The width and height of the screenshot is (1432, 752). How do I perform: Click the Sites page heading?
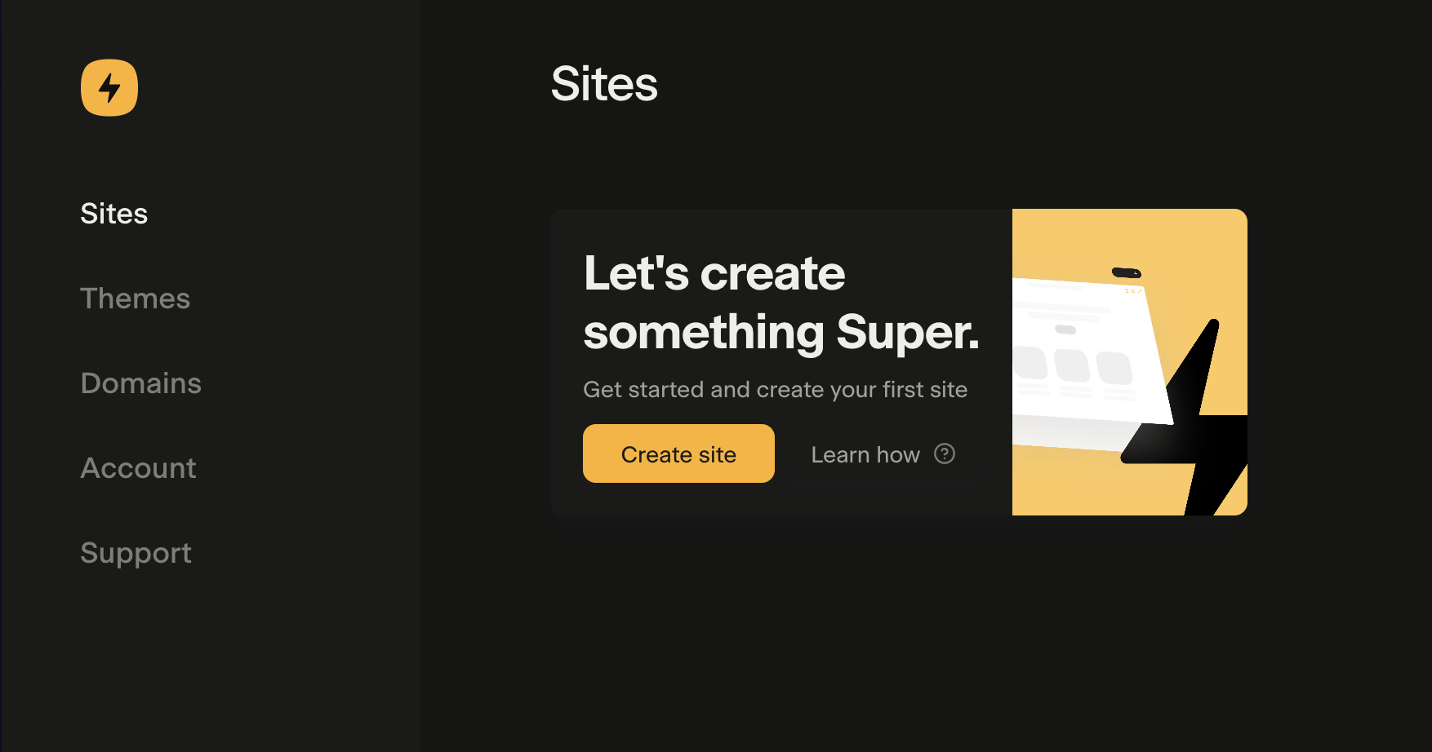pyautogui.click(x=604, y=84)
